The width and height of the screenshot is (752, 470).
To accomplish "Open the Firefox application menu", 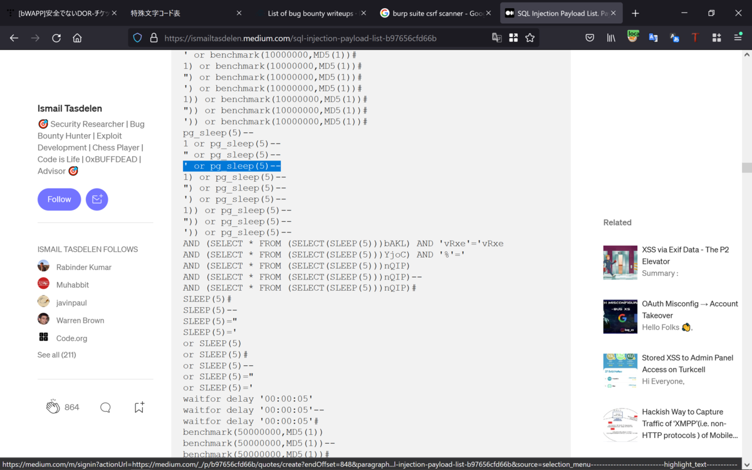I will [738, 38].
